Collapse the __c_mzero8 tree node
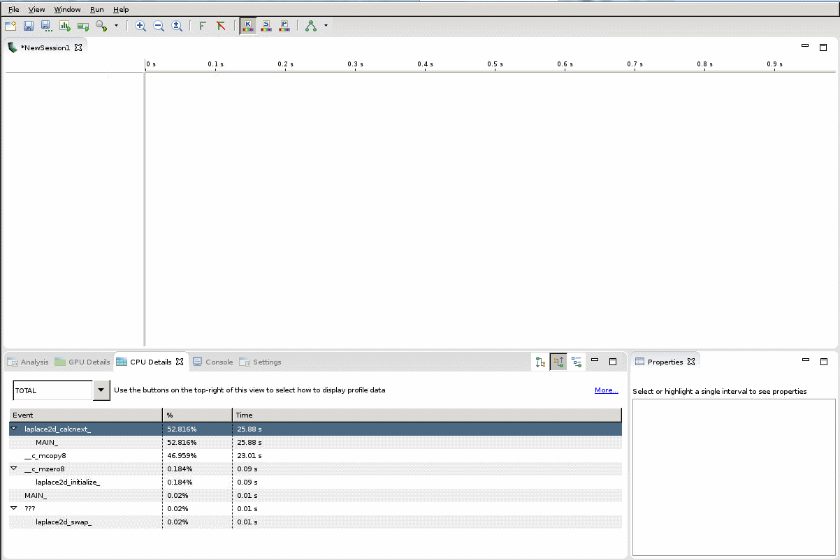 (x=14, y=469)
